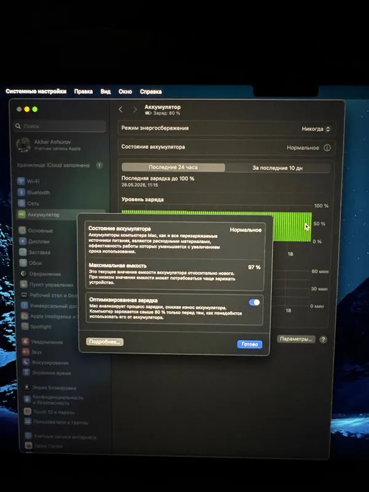Open Дисплеи displays icon in sidebar
The width and height of the screenshot is (369, 492).
[23, 241]
